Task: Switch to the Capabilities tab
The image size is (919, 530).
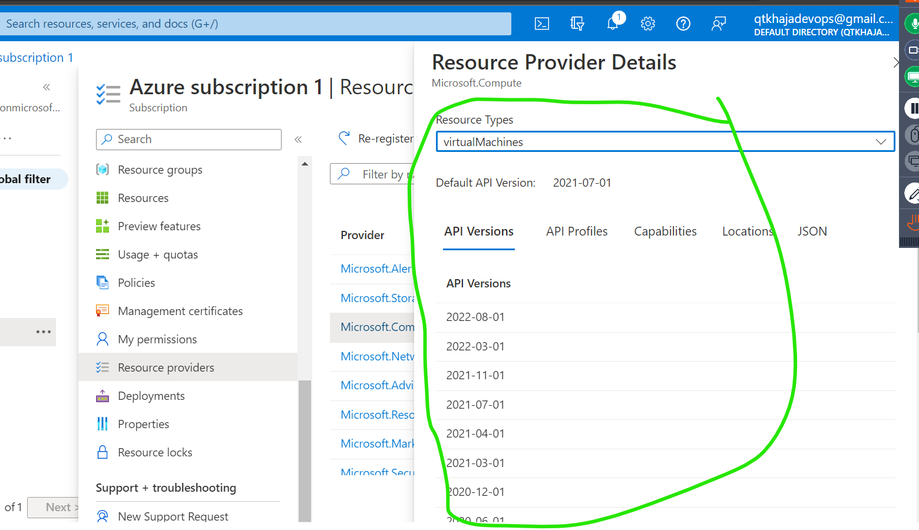Action: point(665,231)
